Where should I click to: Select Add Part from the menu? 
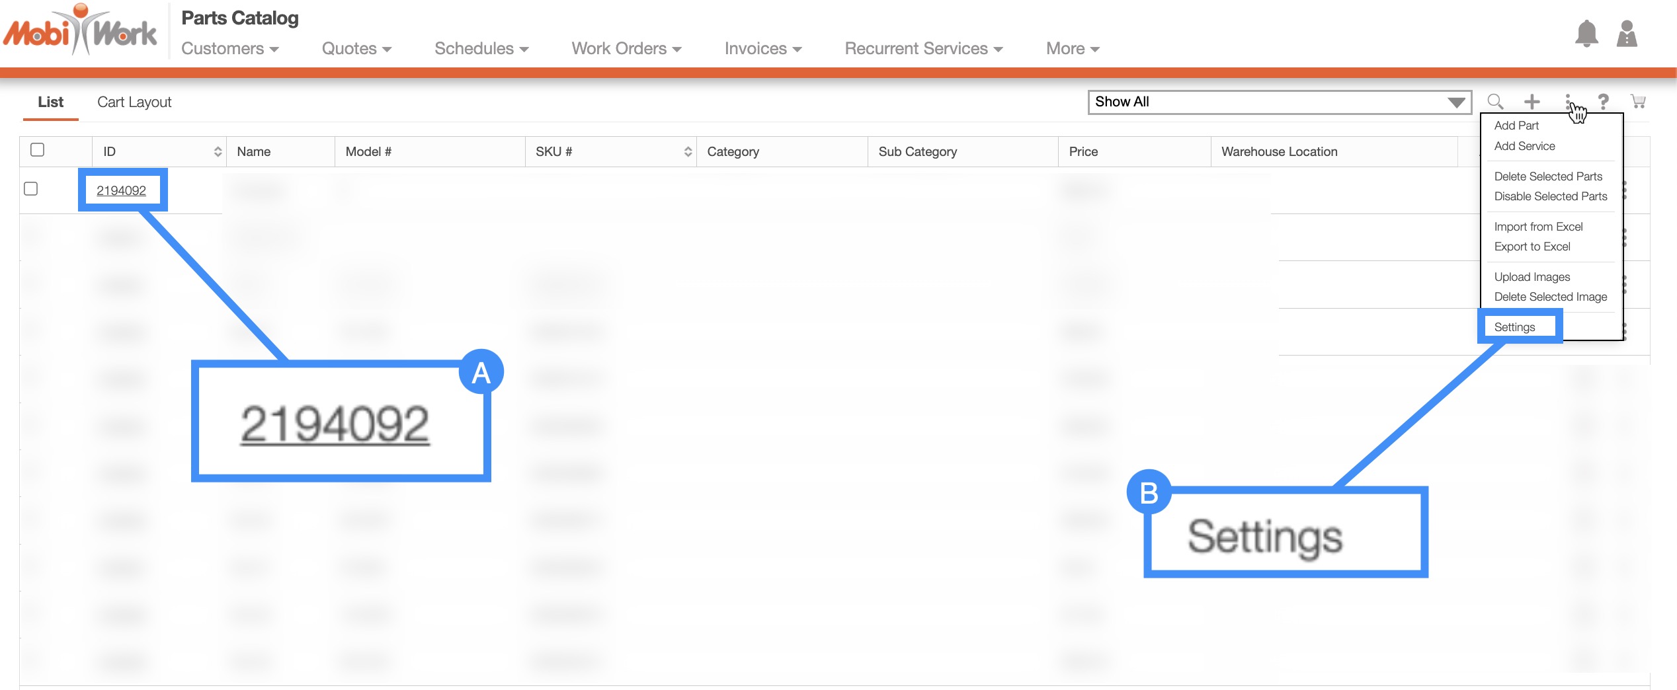1516,126
